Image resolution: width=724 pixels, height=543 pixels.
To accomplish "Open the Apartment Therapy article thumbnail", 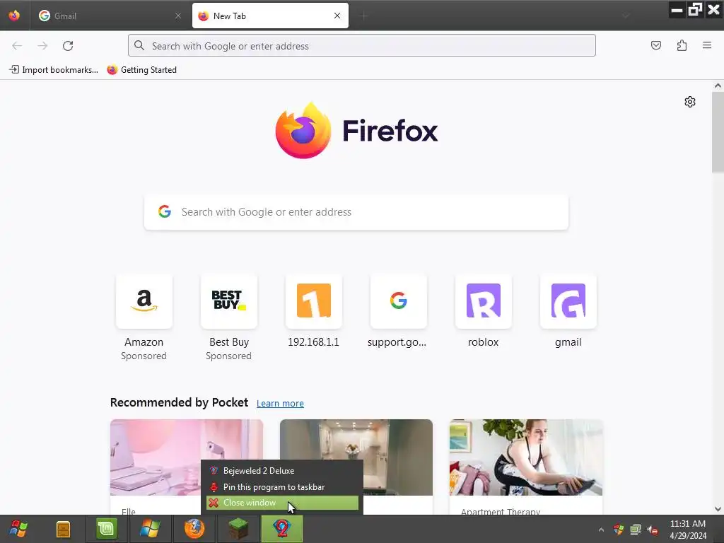I will tap(526, 457).
